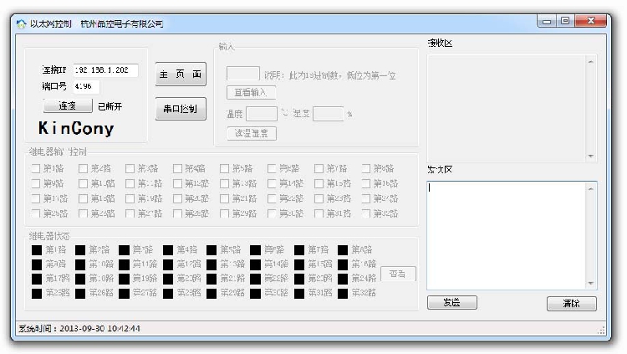Click the 已断开 disconnected status label

[x=110, y=106]
